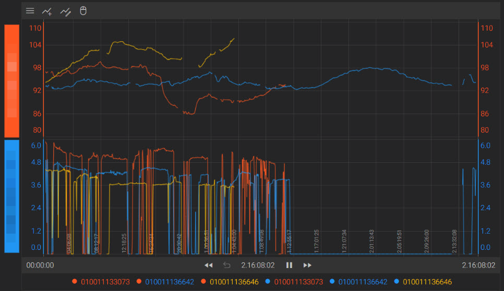Click the 2.05:19:51 time marker
Viewport: 504px width, 291px height.
pos(399,241)
